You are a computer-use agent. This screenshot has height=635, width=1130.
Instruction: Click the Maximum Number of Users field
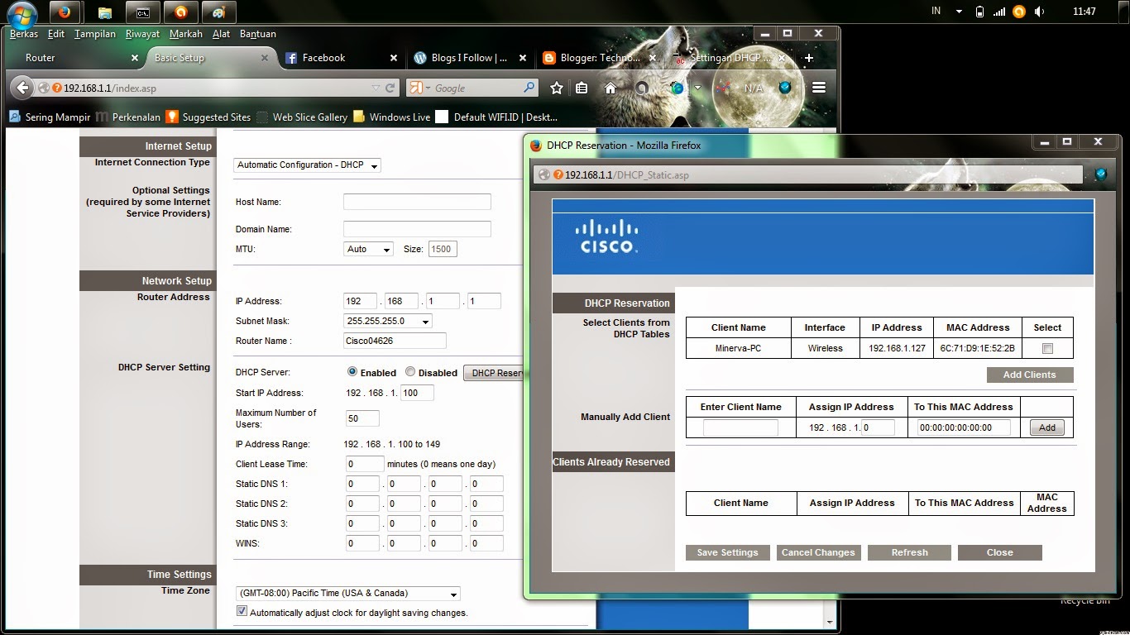(362, 418)
